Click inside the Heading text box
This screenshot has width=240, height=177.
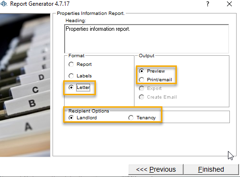pyautogui.click(x=147, y=39)
